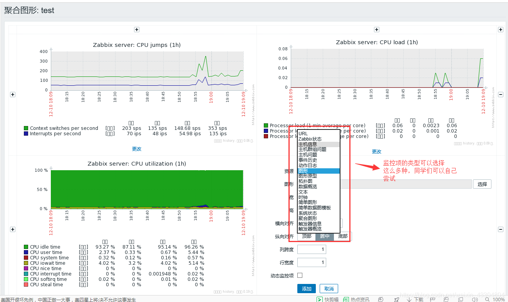508x302 pixels.
Task: Choose 触发器信息 from the list
Action: [319, 224]
